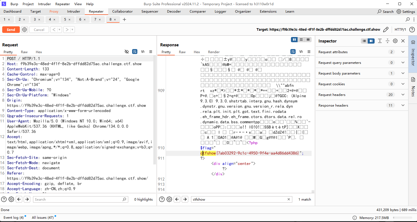Open Repeater send settings gear

[x=24, y=30]
